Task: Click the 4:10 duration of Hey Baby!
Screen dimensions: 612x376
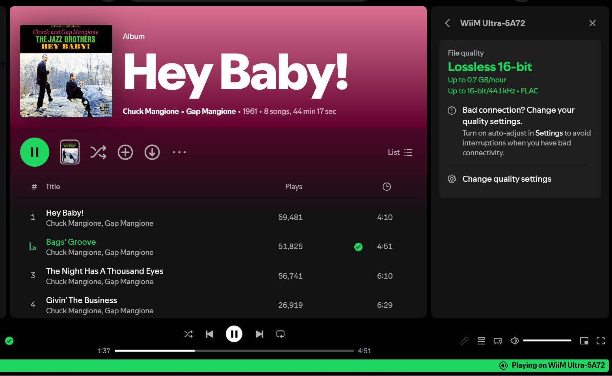Action: pos(385,217)
